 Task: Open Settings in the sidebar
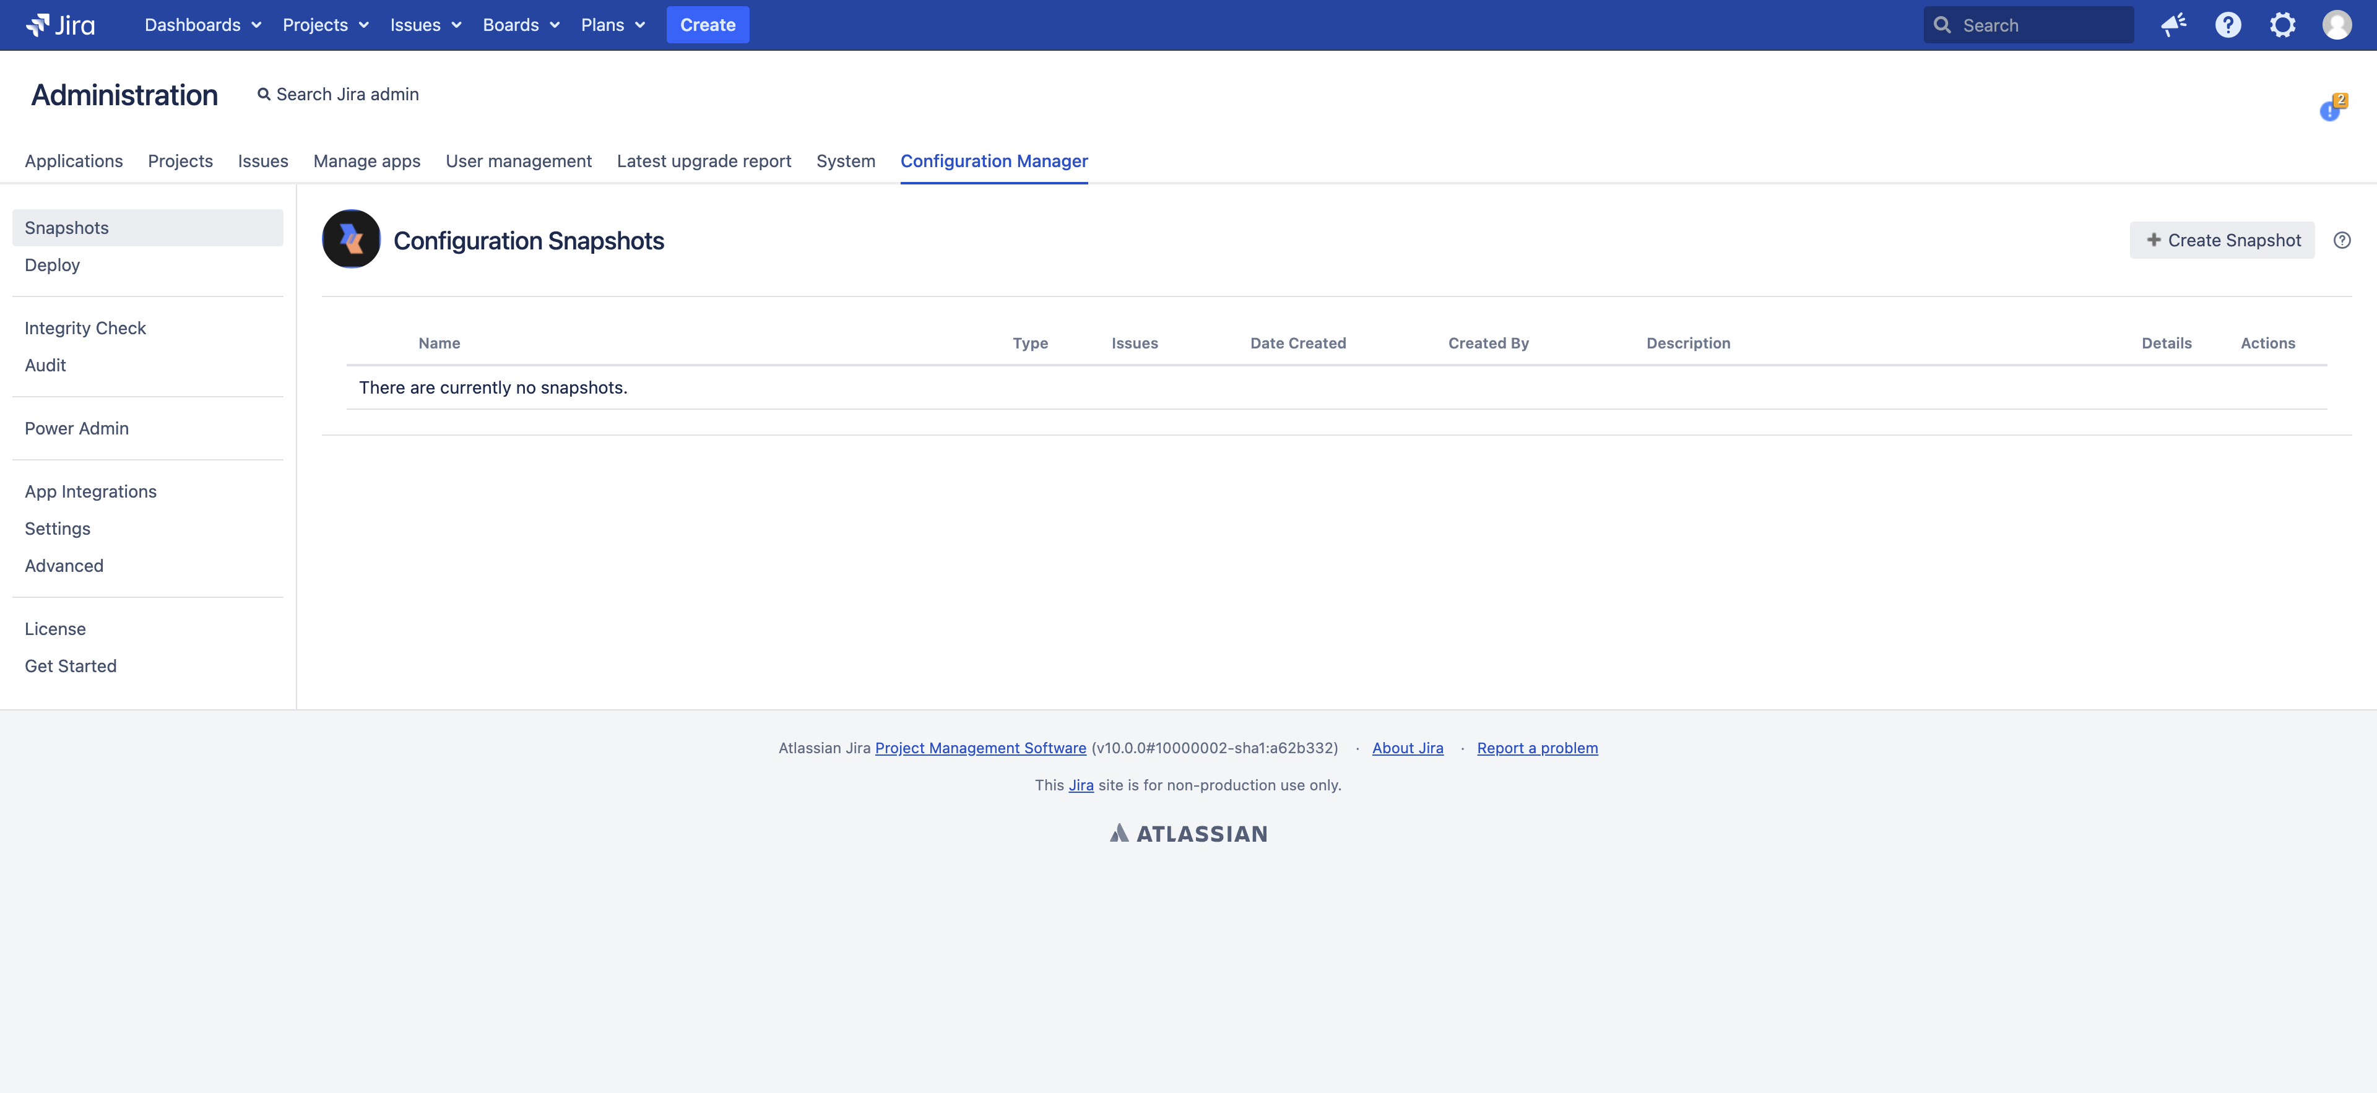point(148,529)
